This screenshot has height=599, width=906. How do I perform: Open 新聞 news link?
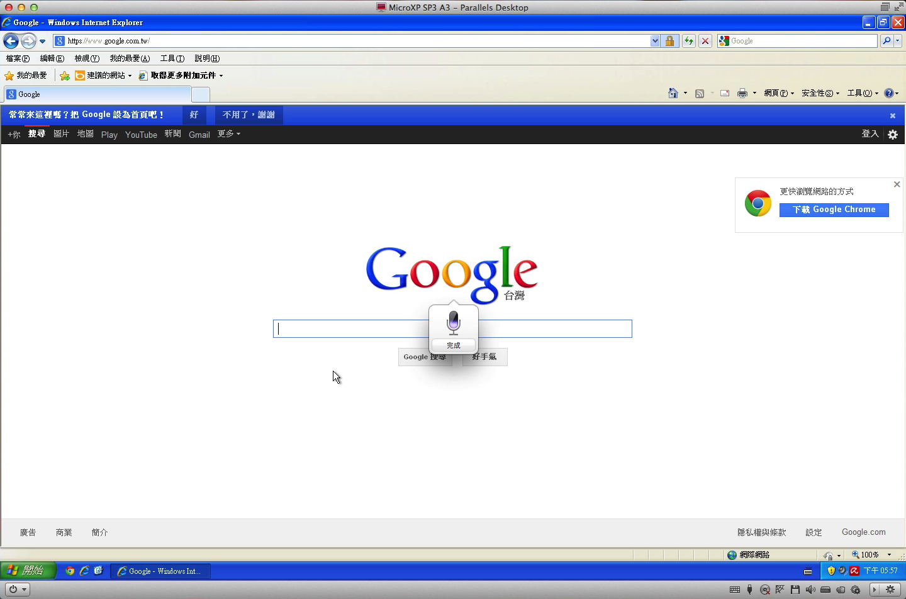[173, 134]
